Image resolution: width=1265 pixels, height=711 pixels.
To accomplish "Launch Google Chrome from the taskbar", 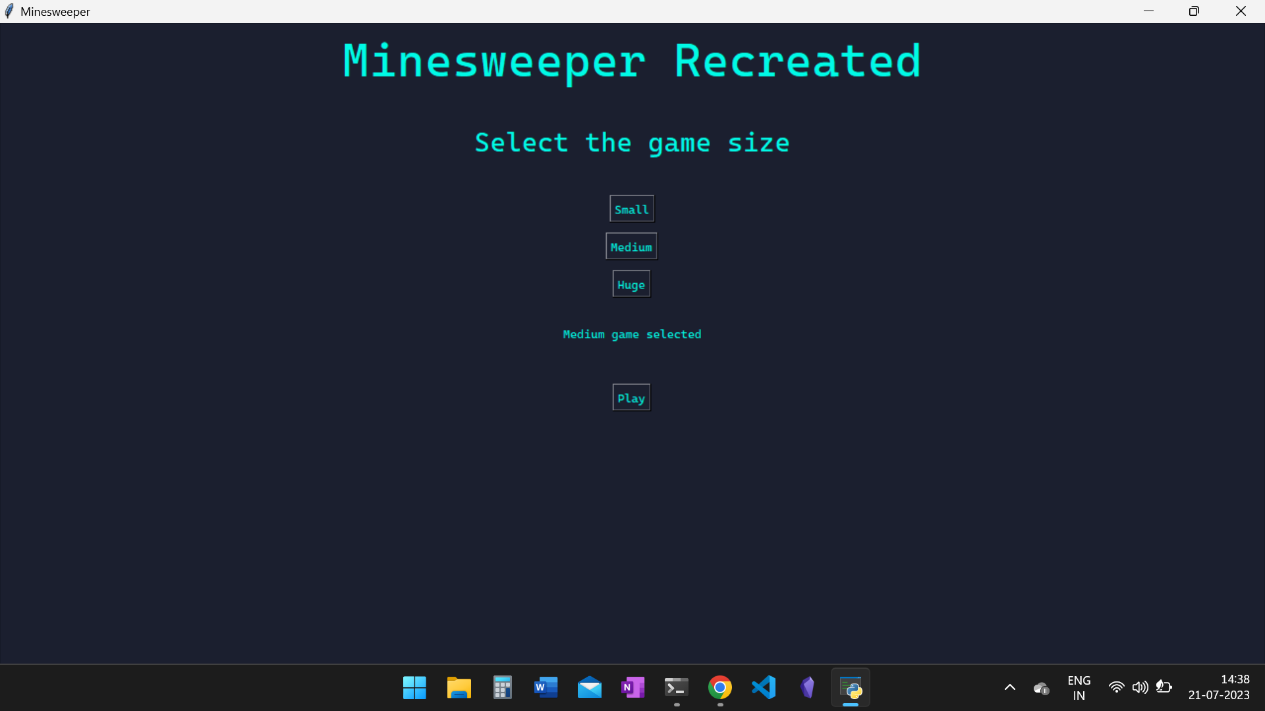I will pyautogui.click(x=720, y=687).
